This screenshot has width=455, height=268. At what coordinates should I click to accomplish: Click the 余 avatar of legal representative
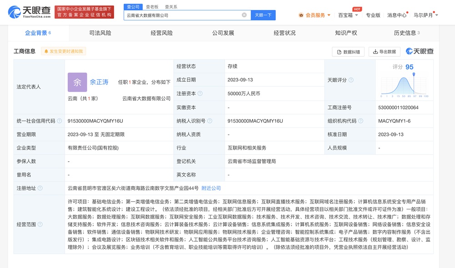pos(77,82)
